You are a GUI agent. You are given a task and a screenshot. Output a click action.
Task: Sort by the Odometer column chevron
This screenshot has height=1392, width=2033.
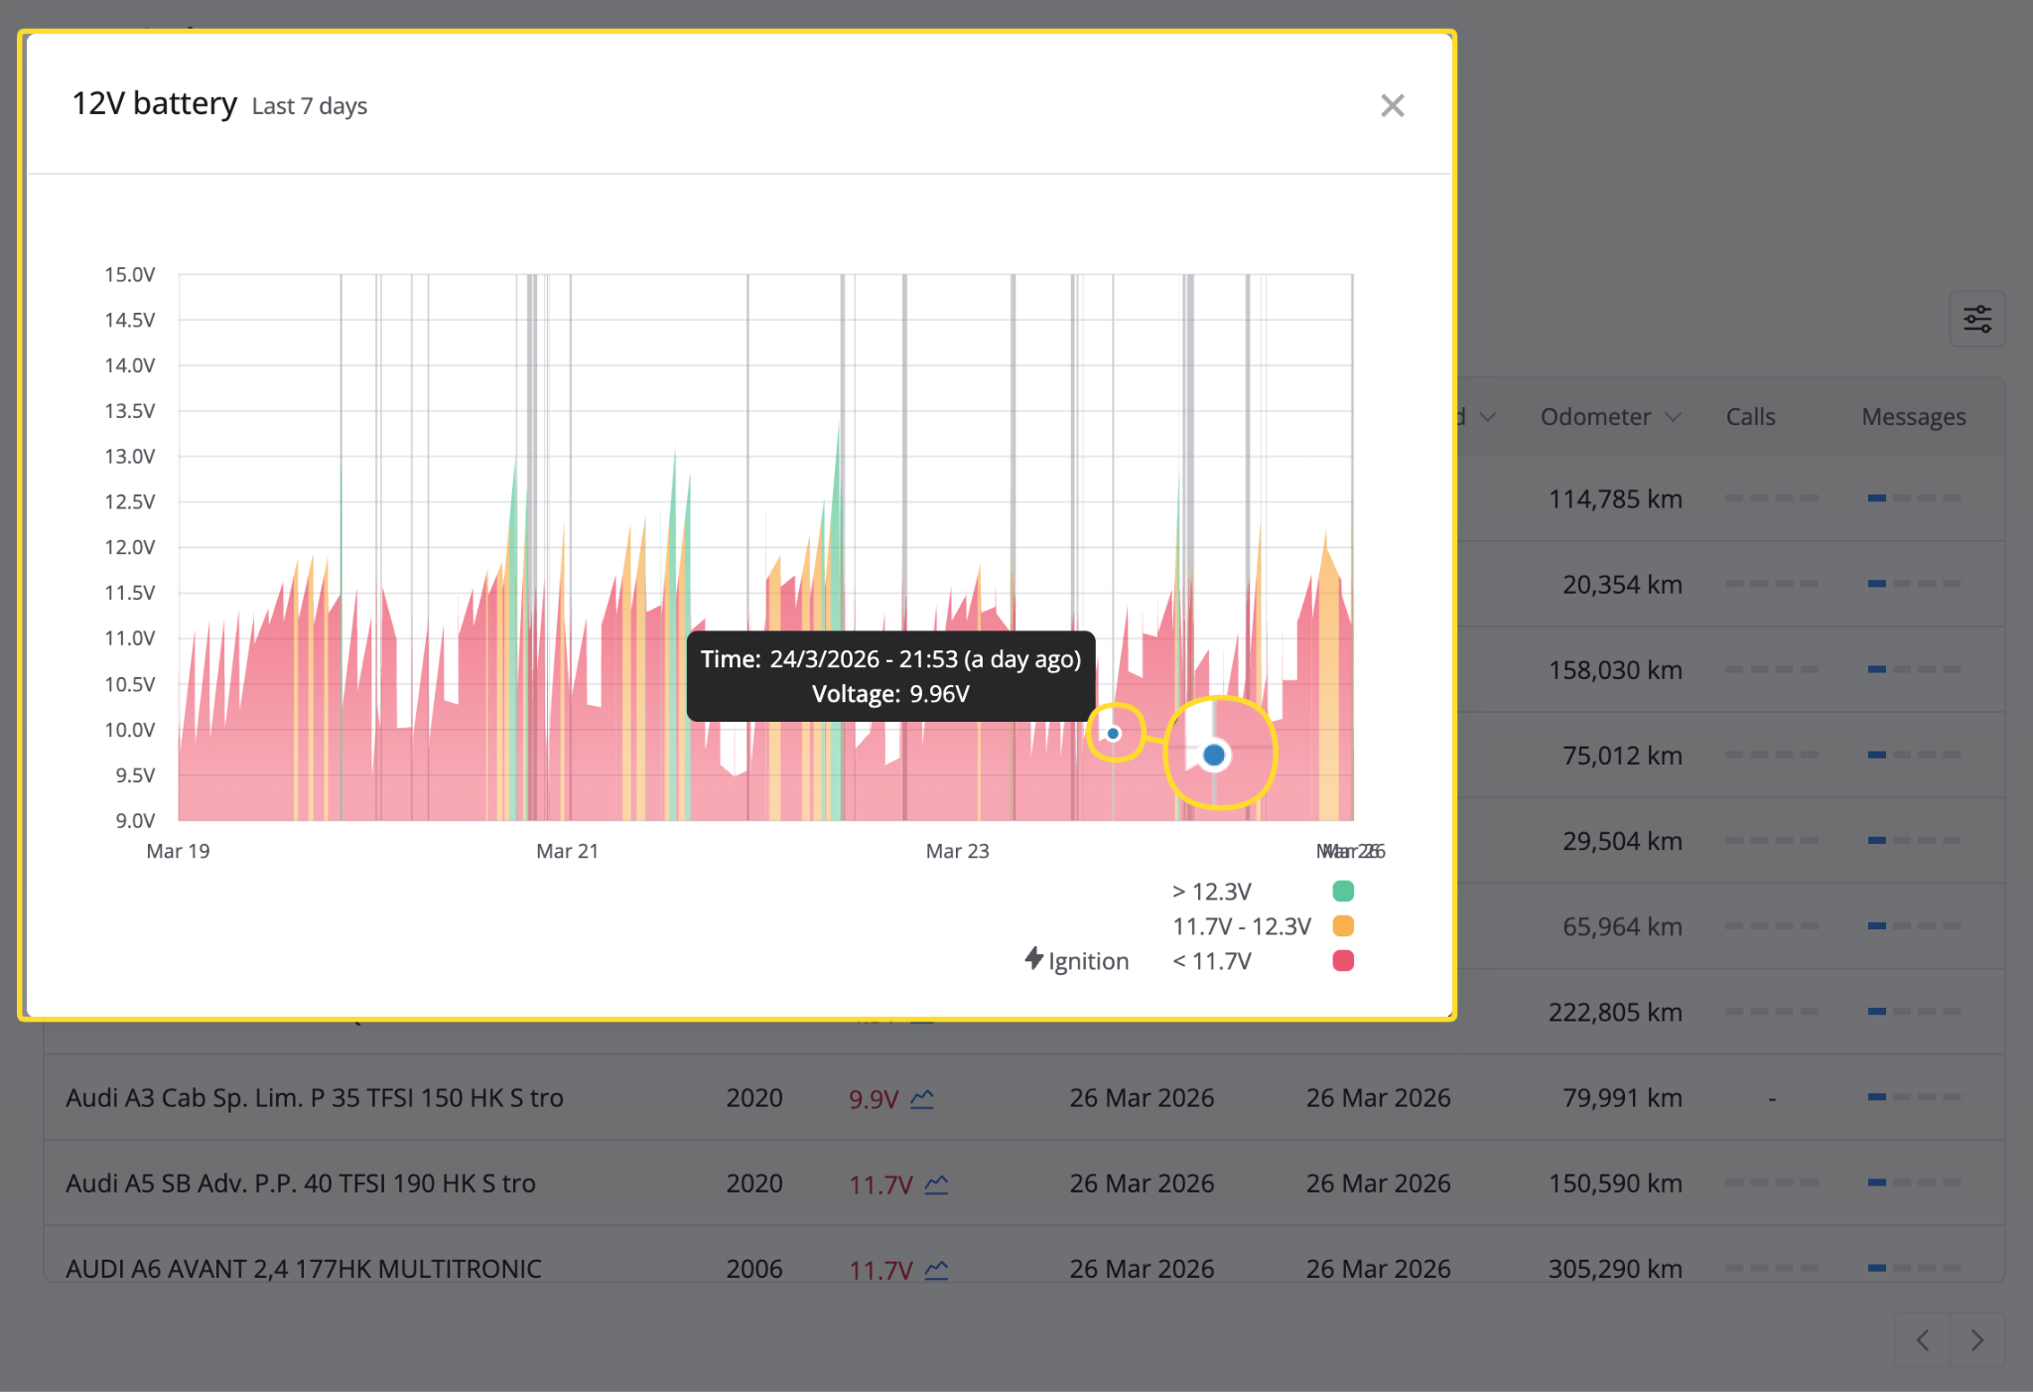pos(1674,417)
